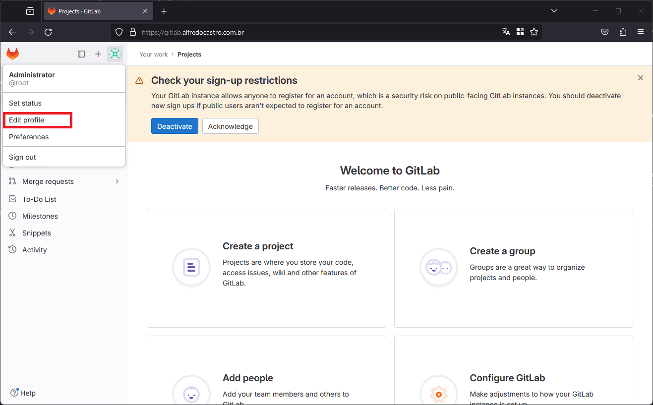
Task: Click the Acknowledge button
Action: pos(231,126)
